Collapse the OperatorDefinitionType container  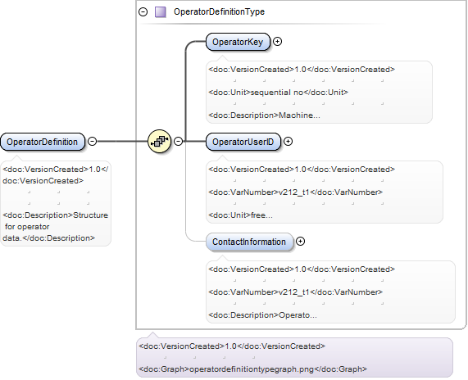143,12
